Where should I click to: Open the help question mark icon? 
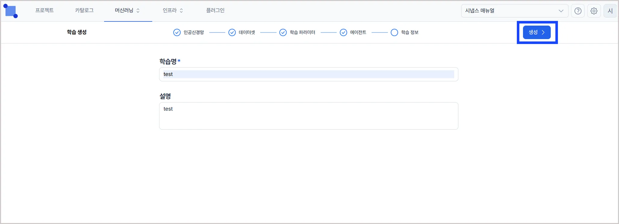(578, 11)
